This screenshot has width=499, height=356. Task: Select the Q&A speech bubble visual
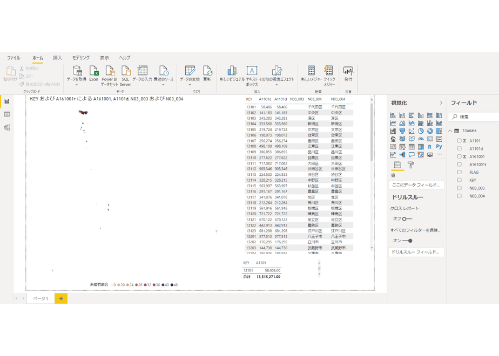pyautogui.click(x=412, y=155)
